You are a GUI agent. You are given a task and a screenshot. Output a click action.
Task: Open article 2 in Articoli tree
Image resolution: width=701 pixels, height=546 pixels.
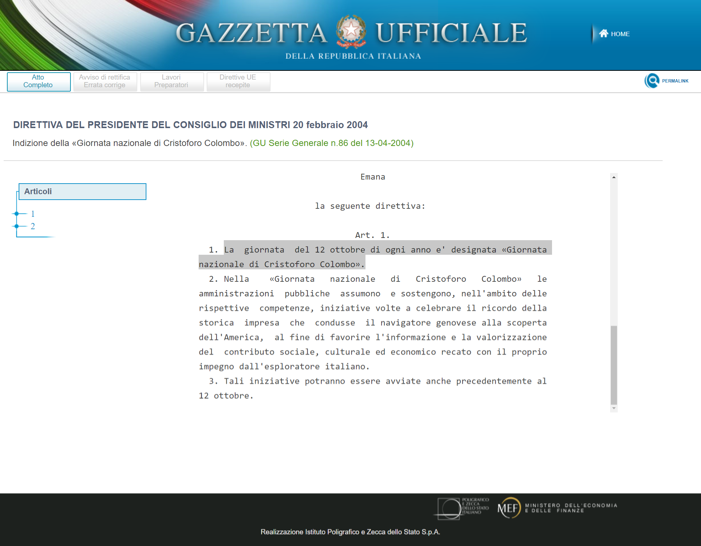(x=33, y=226)
